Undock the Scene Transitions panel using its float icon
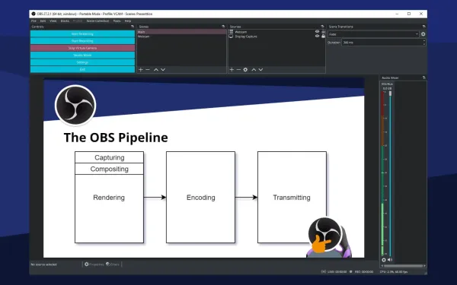Image resolution: width=457 pixels, height=285 pixels. coord(423,27)
